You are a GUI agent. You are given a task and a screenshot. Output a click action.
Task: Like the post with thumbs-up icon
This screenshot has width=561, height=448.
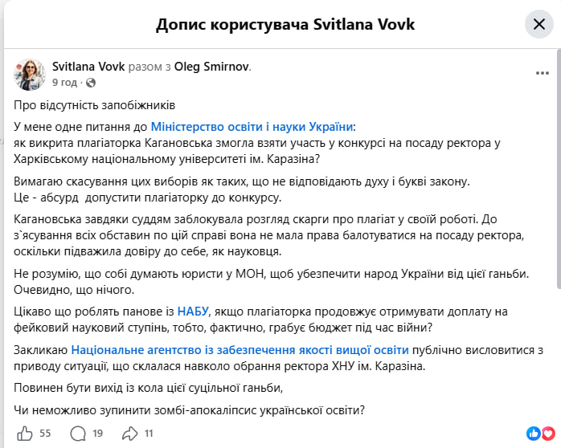click(25, 434)
